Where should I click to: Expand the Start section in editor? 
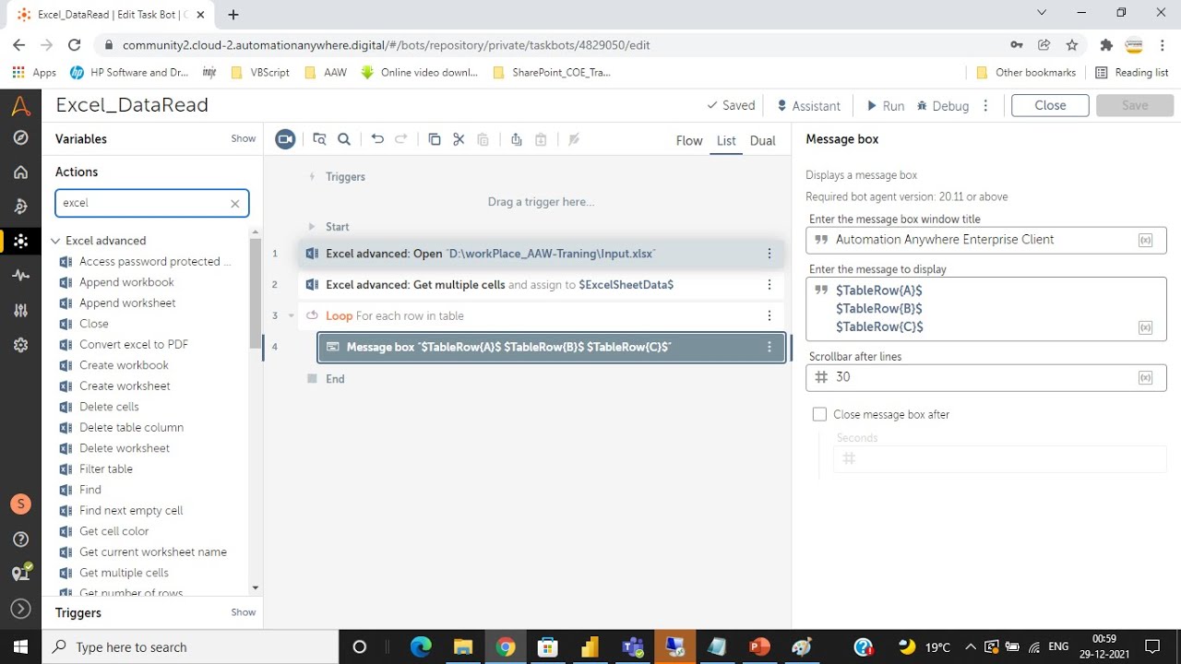(x=312, y=227)
